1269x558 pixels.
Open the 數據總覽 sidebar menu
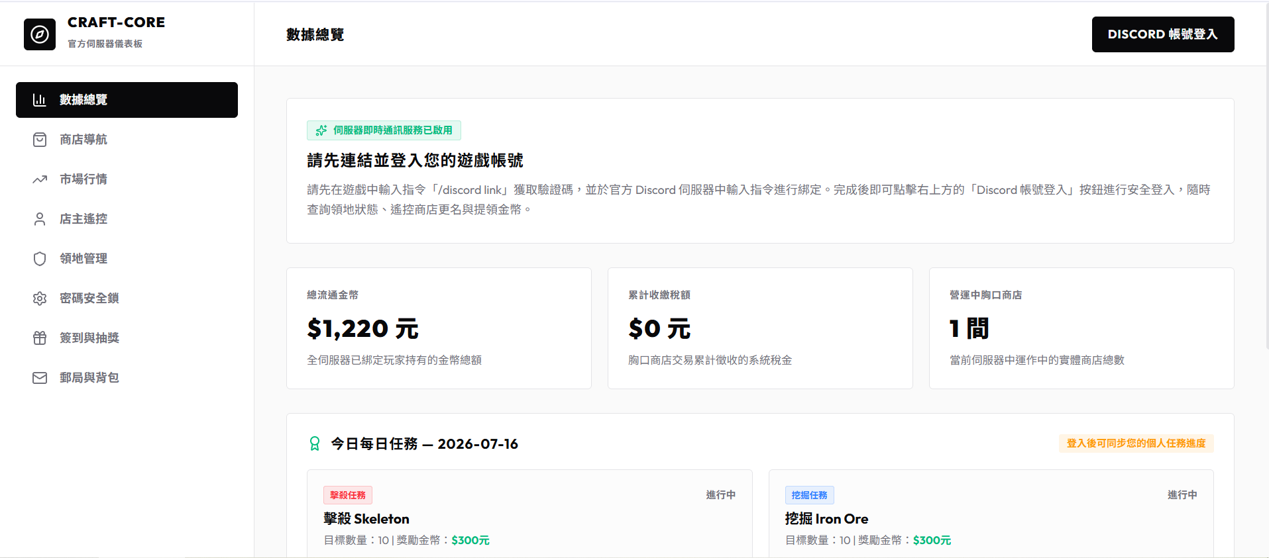click(127, 100)
